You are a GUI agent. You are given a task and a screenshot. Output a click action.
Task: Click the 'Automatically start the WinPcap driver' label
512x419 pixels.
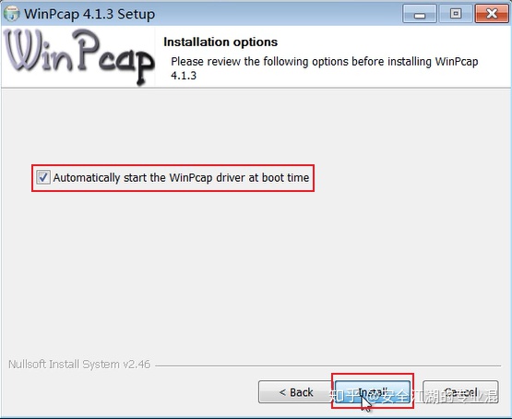(x=181, y=177)
